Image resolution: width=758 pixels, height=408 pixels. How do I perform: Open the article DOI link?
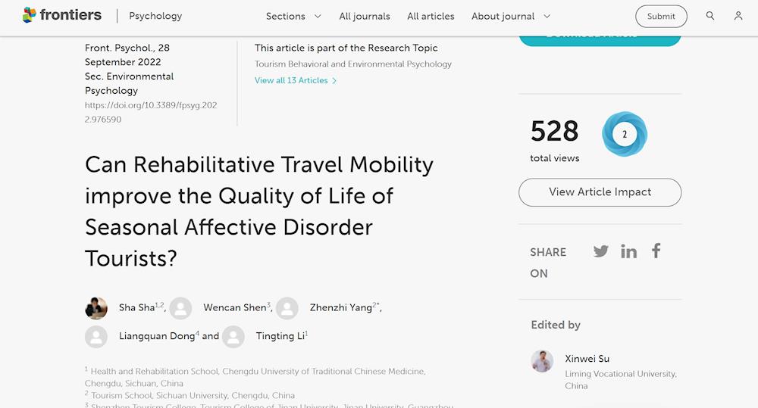pos(151,112)
